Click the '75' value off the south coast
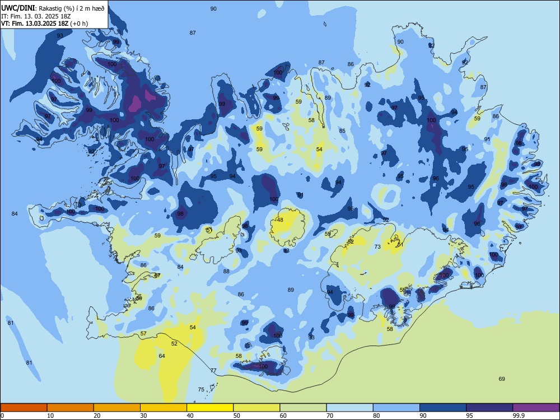Image resolution: width=560 pixels, height=420 pixels. [201, 390]
